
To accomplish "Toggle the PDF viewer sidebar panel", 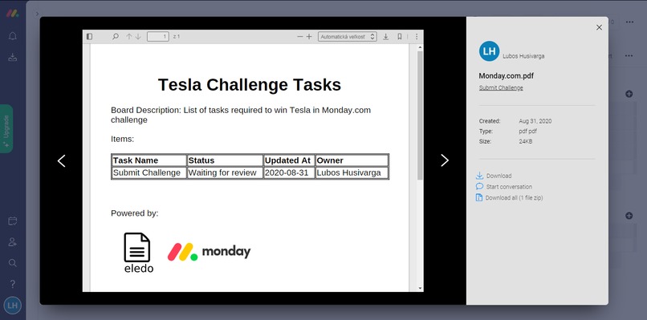I will point(90,37).
